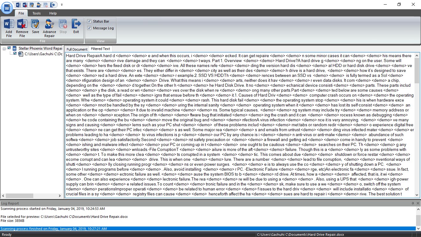This screenshot has width=421, height=237.
Task: Click the Add File ribbon button
Action: tap(9, 28)
